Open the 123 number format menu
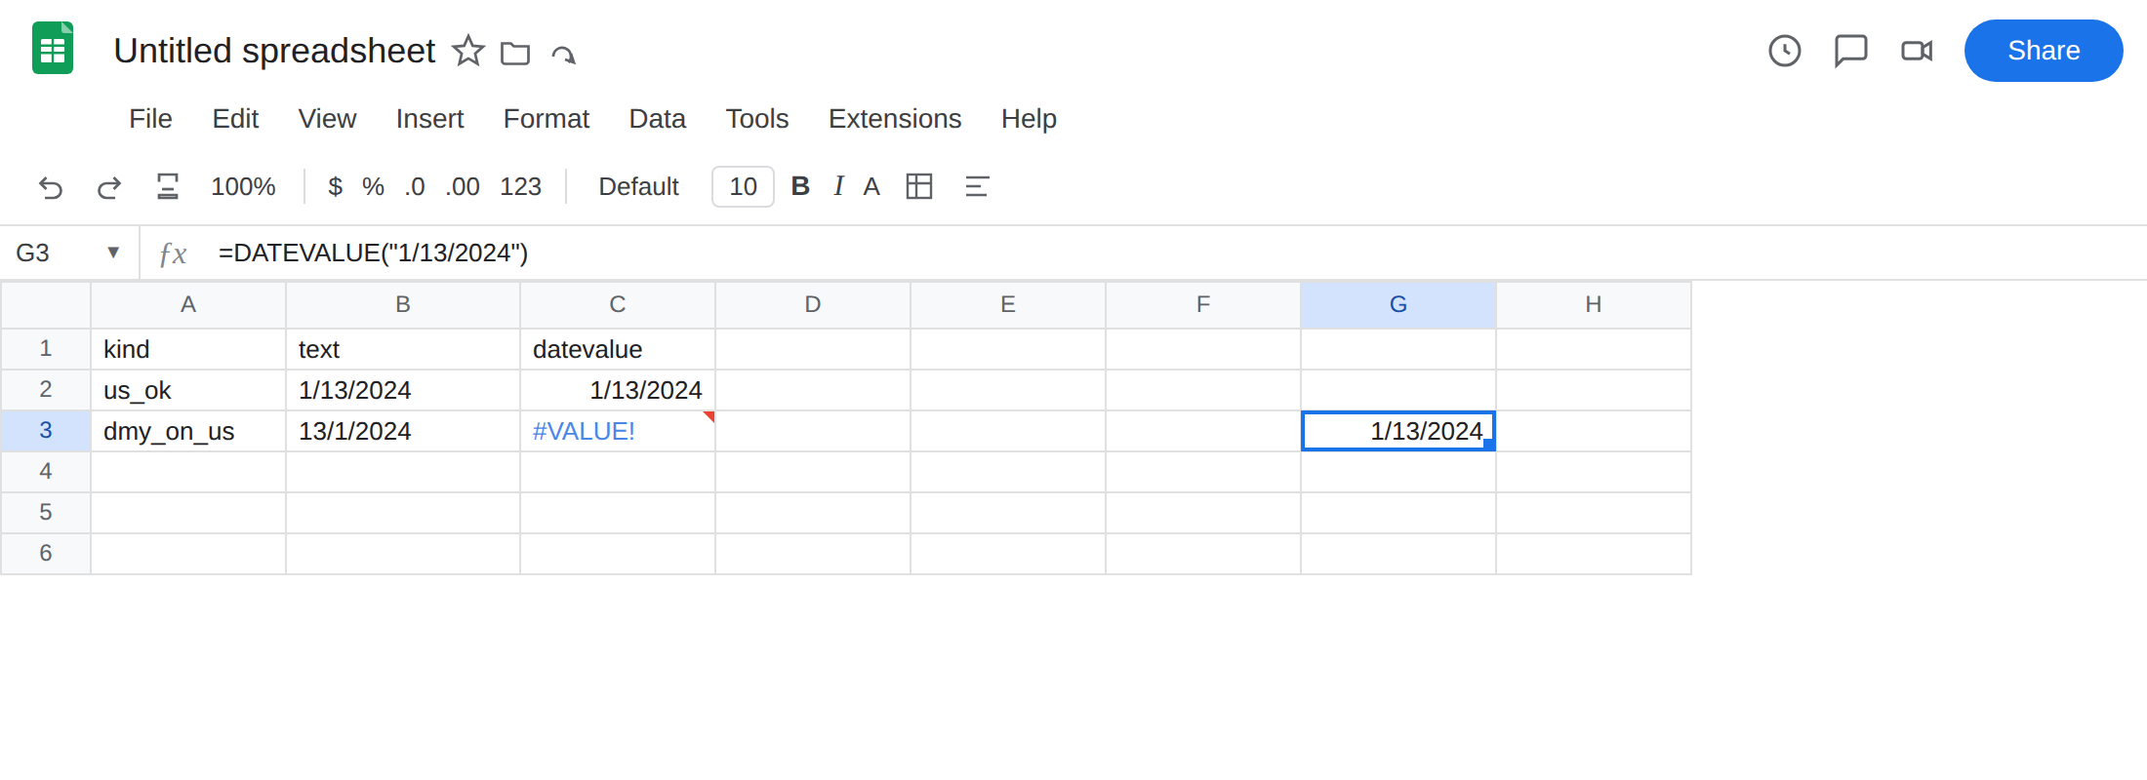The width and height of the screenshot is (2147, 780). tap(520, 186)
